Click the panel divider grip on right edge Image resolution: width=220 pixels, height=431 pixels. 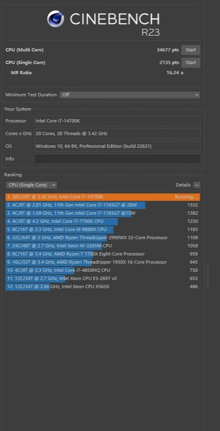[x=208, y=277]
